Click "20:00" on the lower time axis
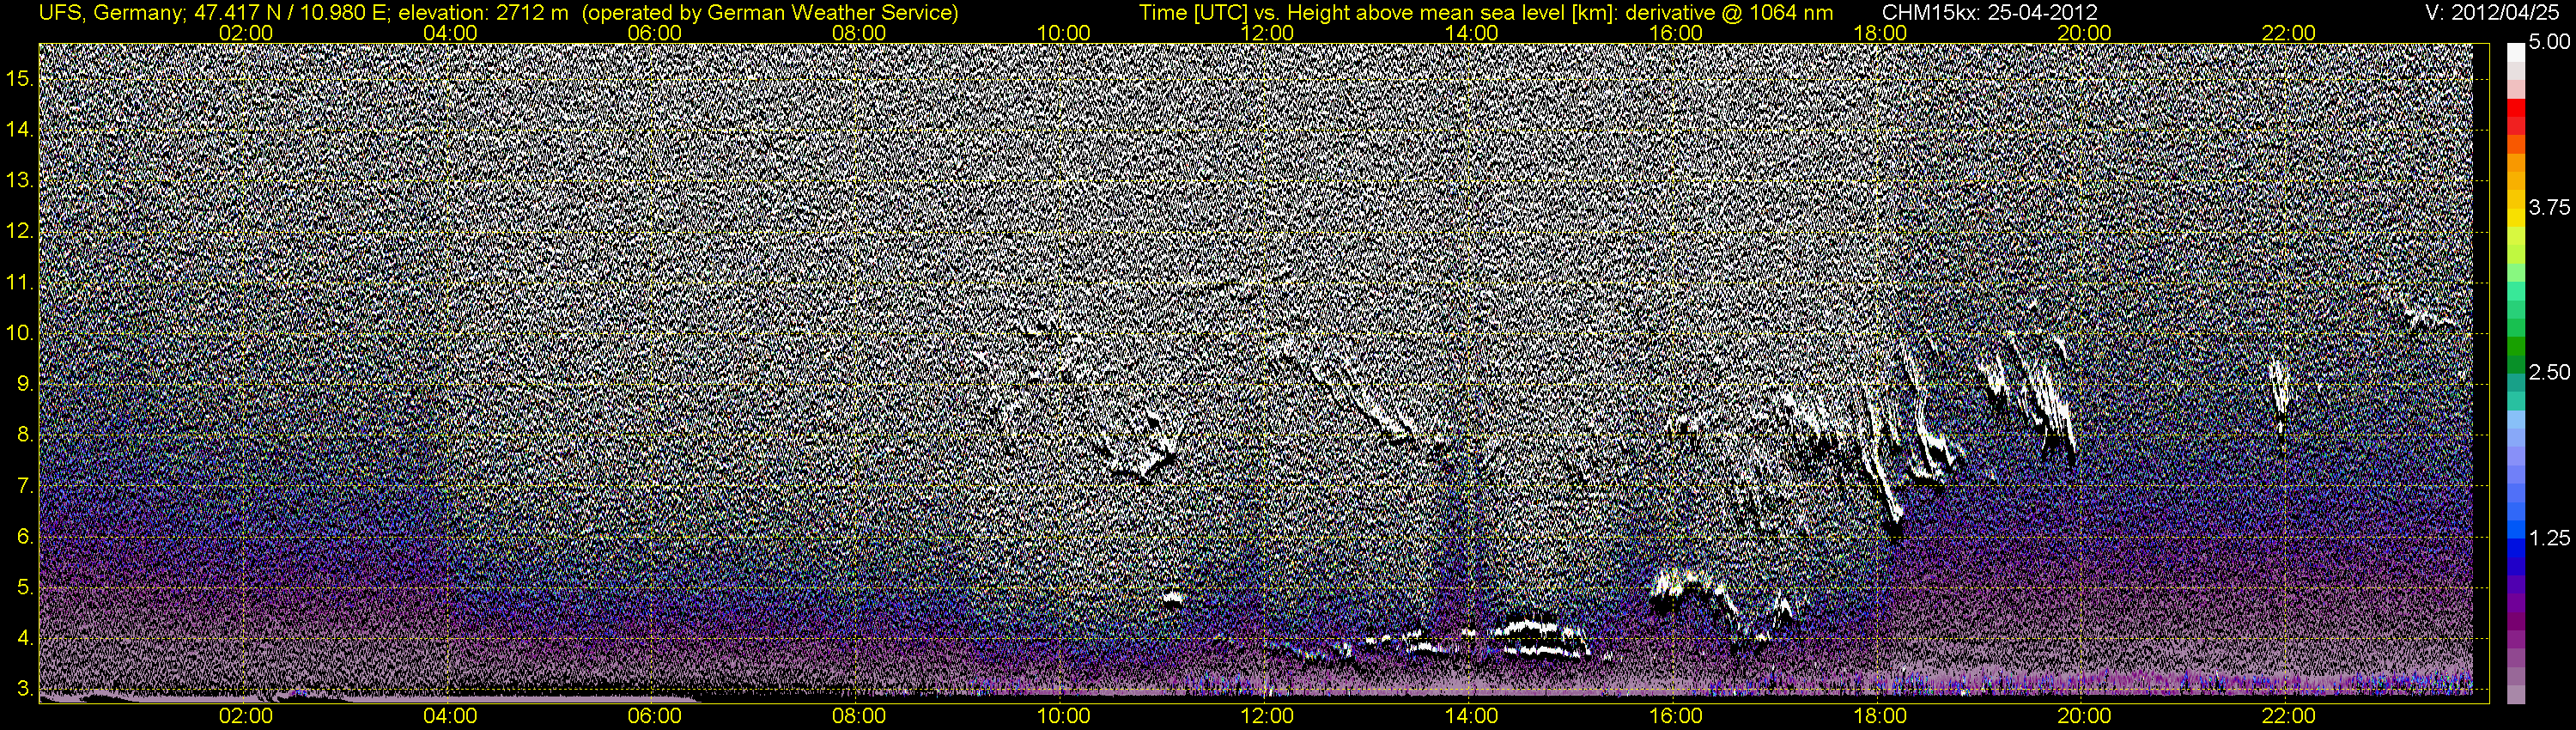Screen dimensions: 2576x730 point(2085,716)
